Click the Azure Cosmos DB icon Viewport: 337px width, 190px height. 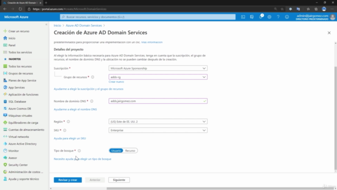tap(5, 109)
